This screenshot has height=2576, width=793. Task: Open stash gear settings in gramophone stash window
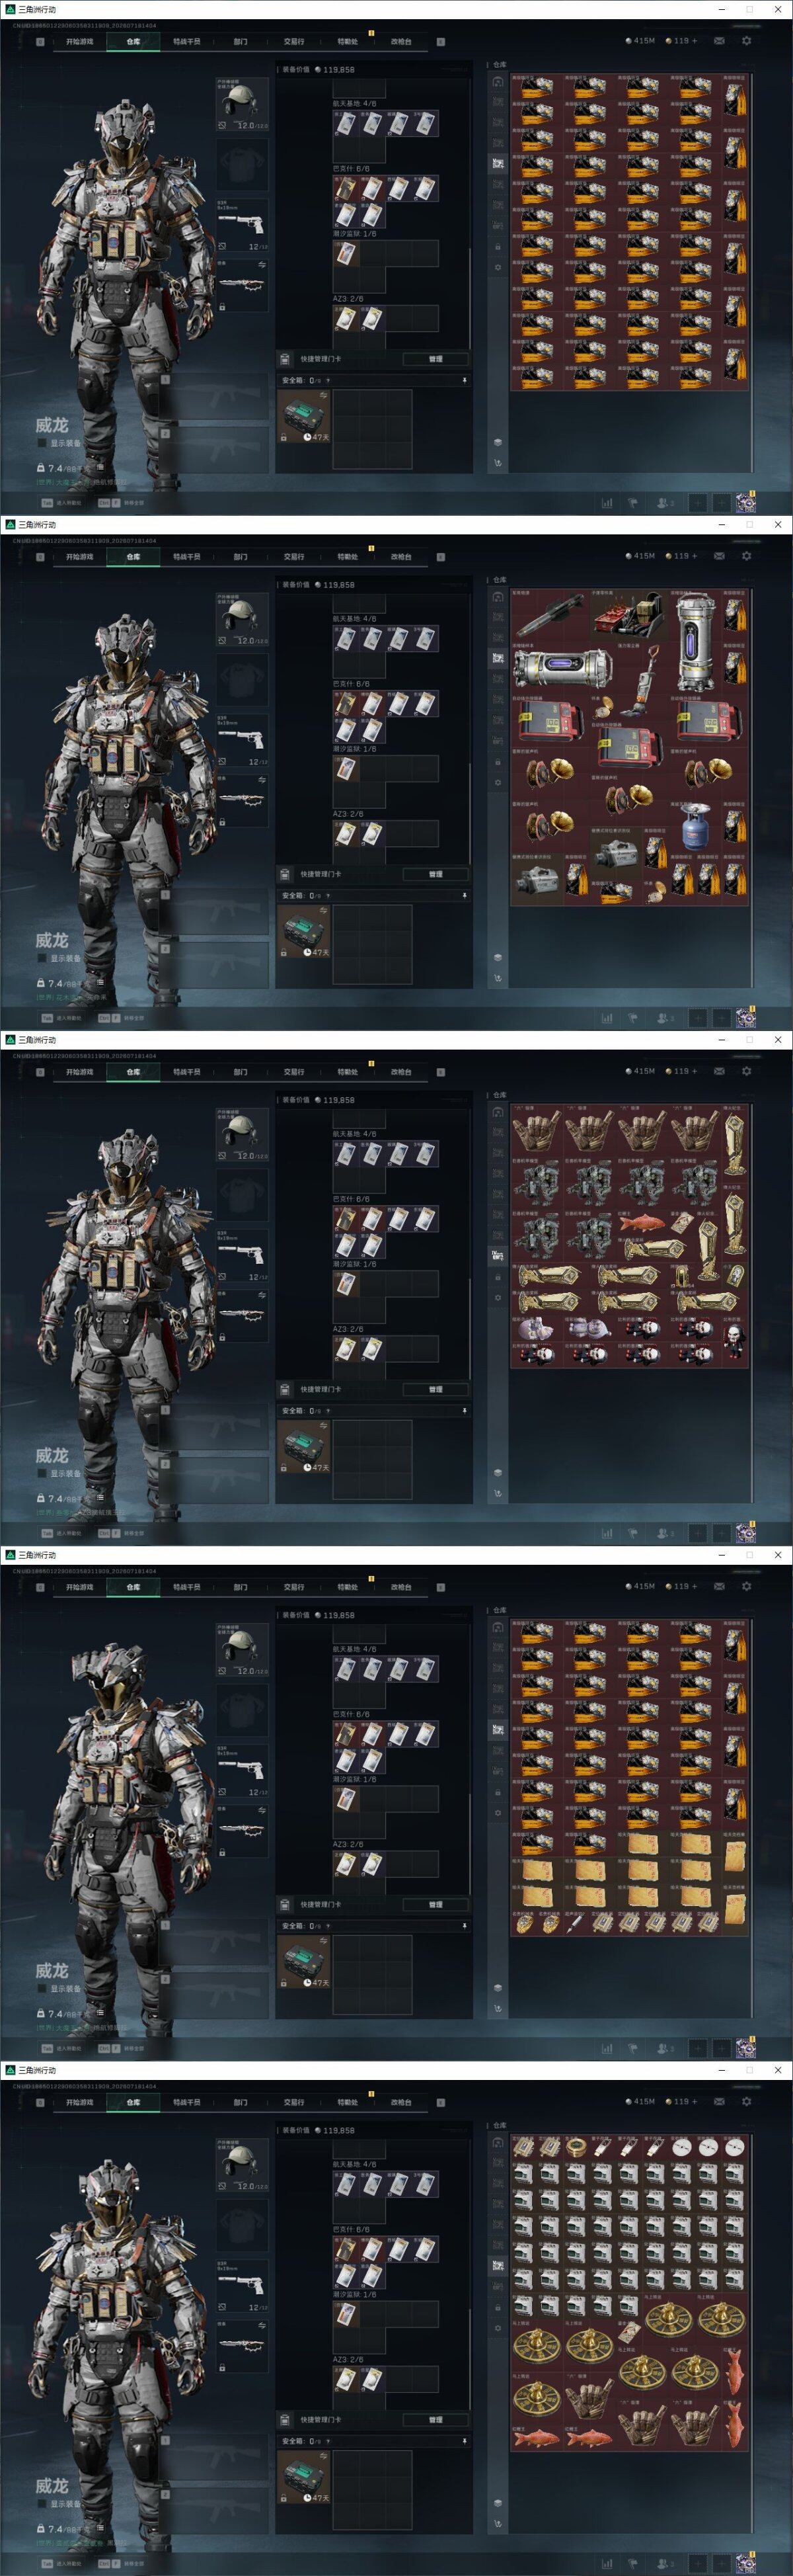pyautogui.click(x=498, y=783)
